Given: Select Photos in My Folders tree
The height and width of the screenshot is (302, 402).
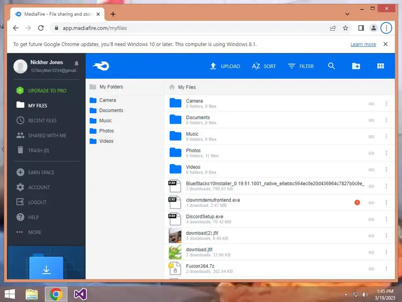Looking at the screenshot, I should 102,131.
